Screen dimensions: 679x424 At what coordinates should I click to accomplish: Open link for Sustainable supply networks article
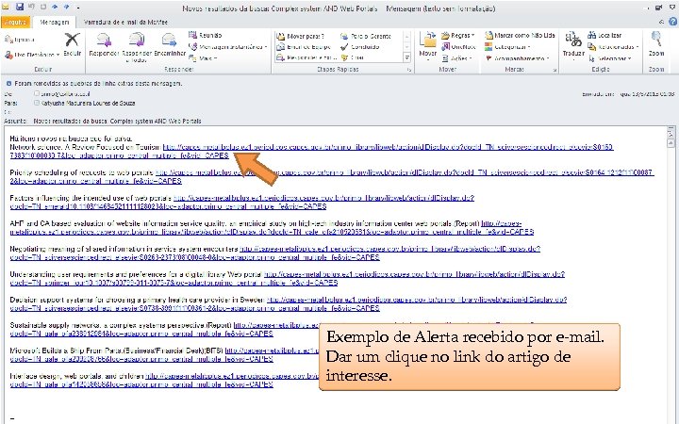[276, 325]
